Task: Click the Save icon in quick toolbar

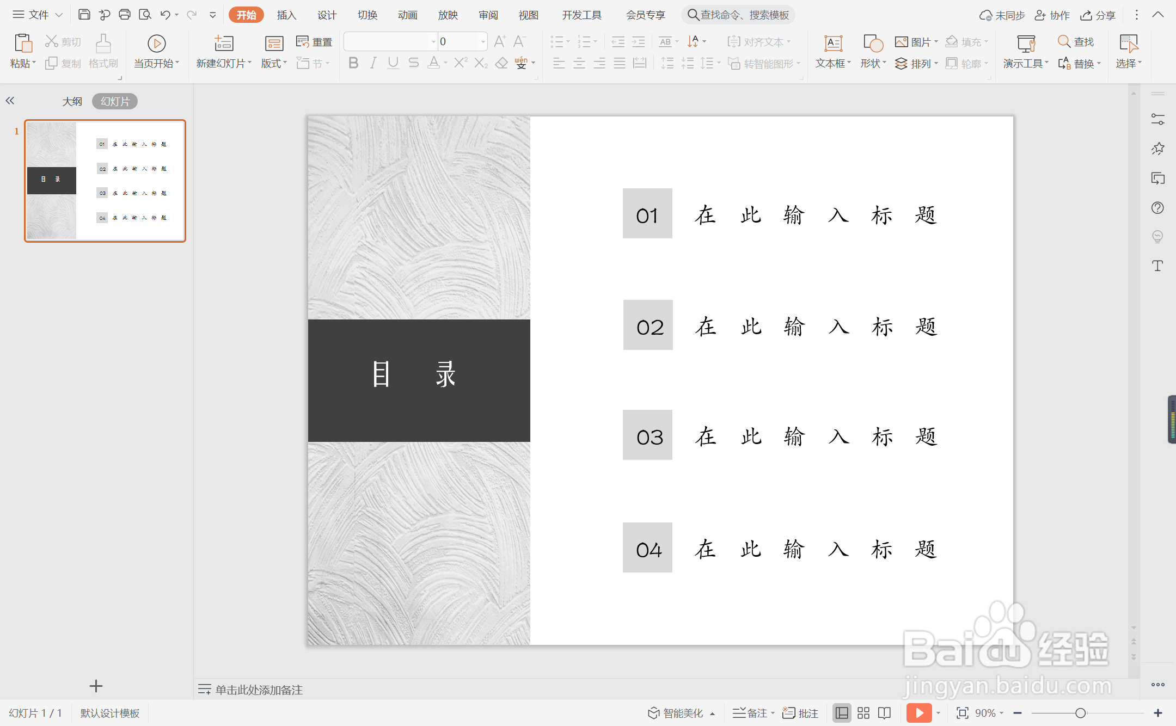Action: tap(84, 15)
